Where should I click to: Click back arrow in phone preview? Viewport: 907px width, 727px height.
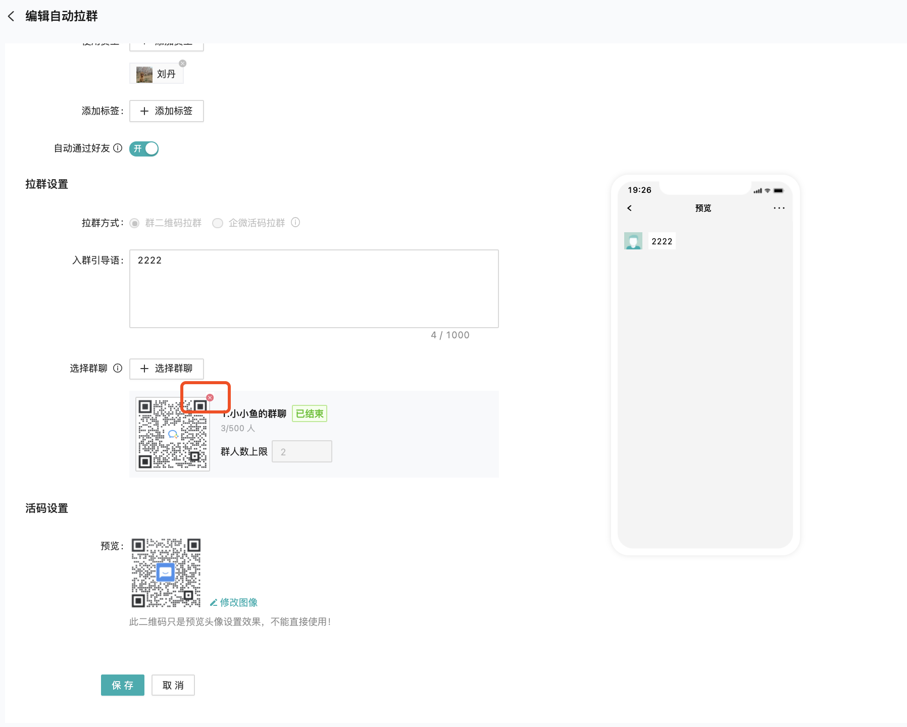point(629,208)
